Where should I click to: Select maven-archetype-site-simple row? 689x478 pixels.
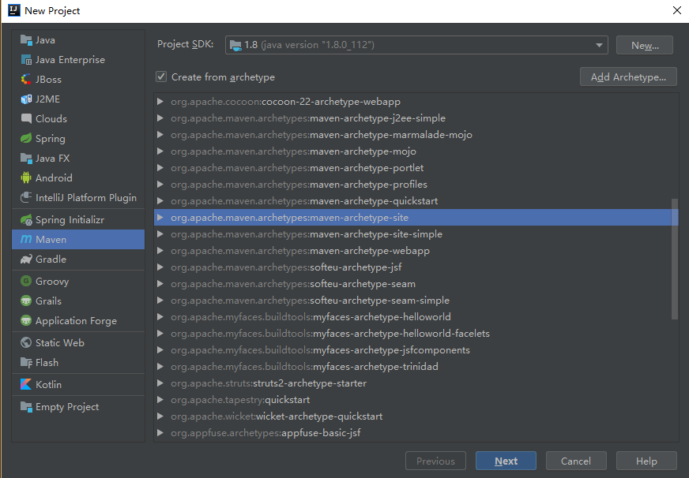tap(416, 234)
